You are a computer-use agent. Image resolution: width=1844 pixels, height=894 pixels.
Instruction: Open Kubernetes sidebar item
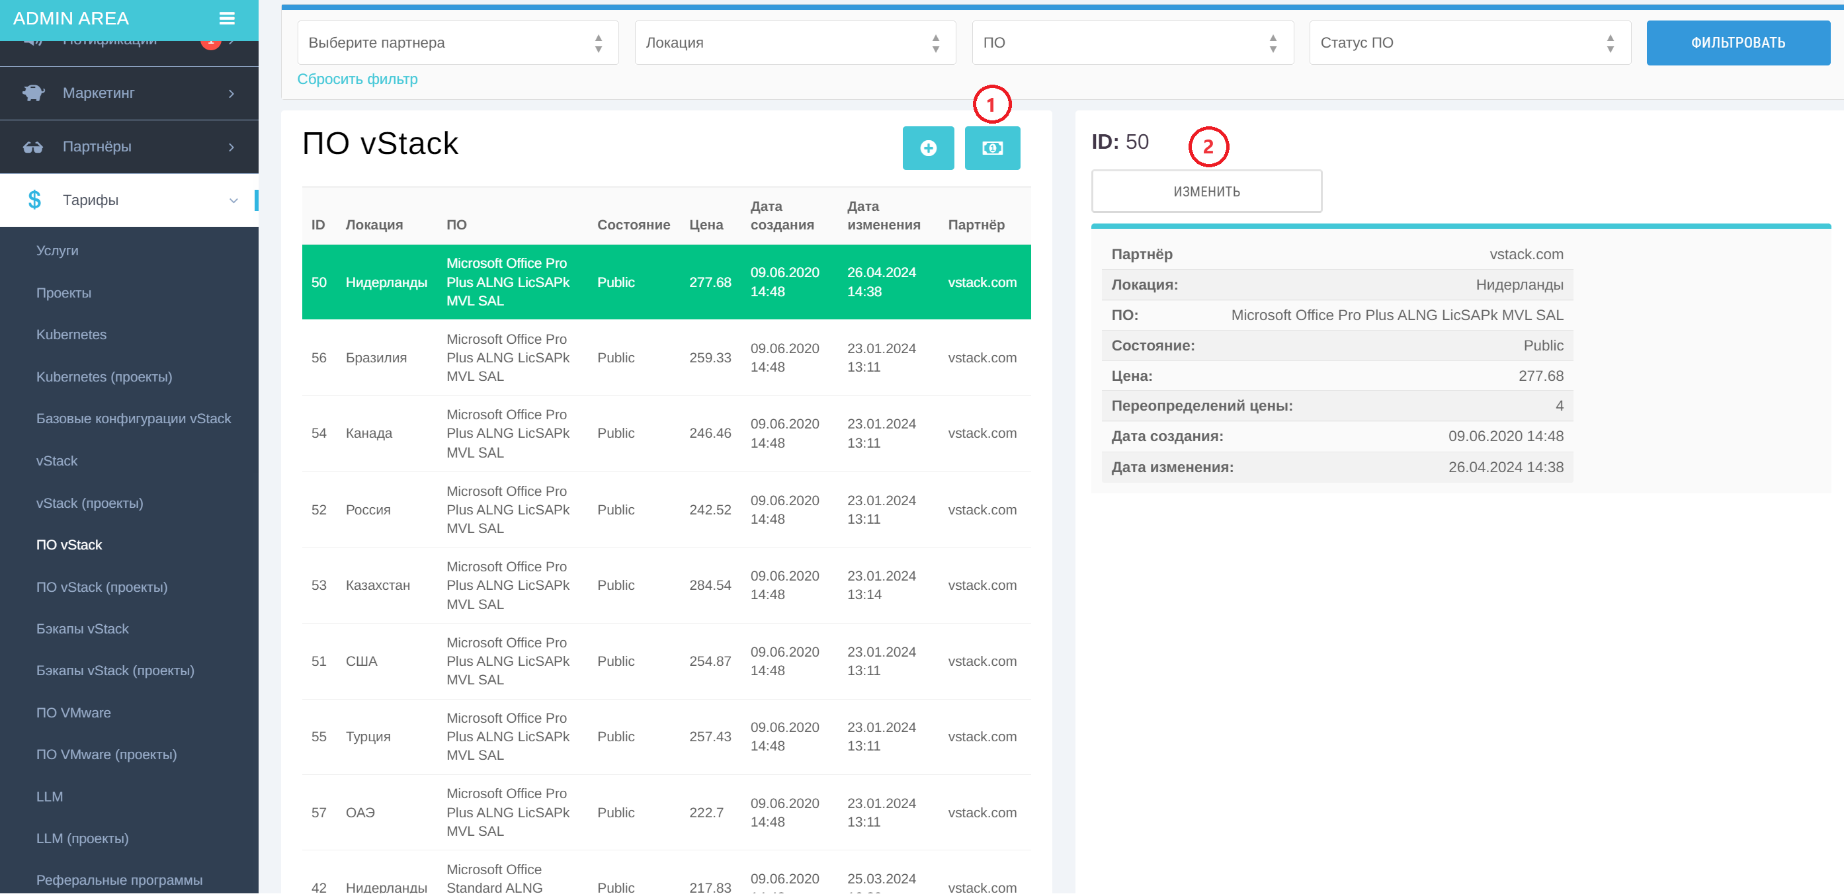click(71, 335)
